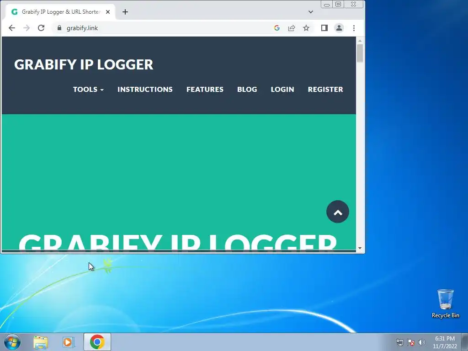Screen dimensions: 468x351
Task: Go to the FEATURES section
Action: pos(205,90)
